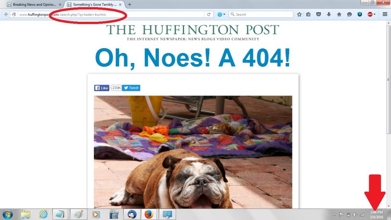Bookmark this page with the star icon
The height and width of the screenshot is (220, 391).
(x=299, y=15)
